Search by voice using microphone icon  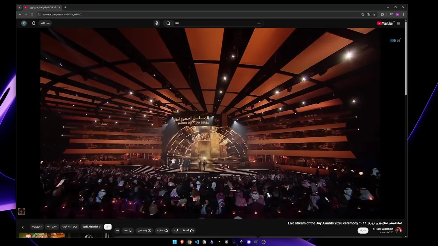coord(157,23)
